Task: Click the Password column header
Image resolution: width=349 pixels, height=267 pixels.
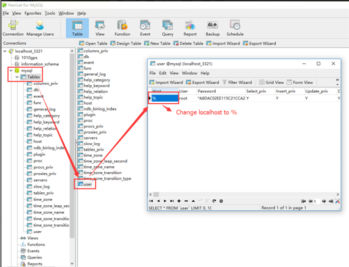Action: [x=221, y=91]
